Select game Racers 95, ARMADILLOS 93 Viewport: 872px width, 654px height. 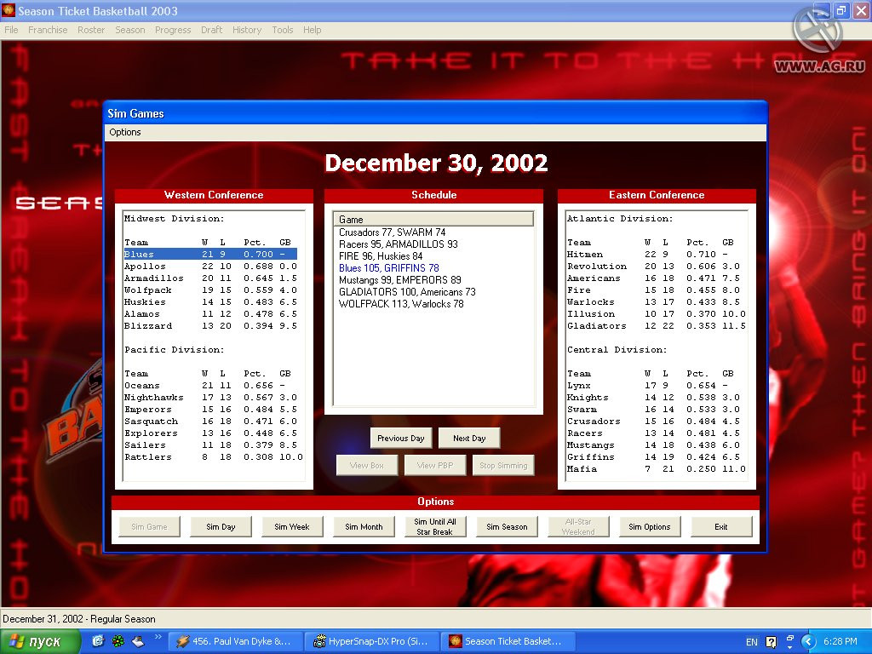pyautogui.click(x=399, y=244)
